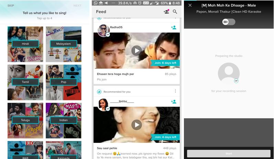Image resolution: width=274 pixels, height=159 pixels.
Task: Pick the Telugu genre tile
Action: [x=25, y=120]
